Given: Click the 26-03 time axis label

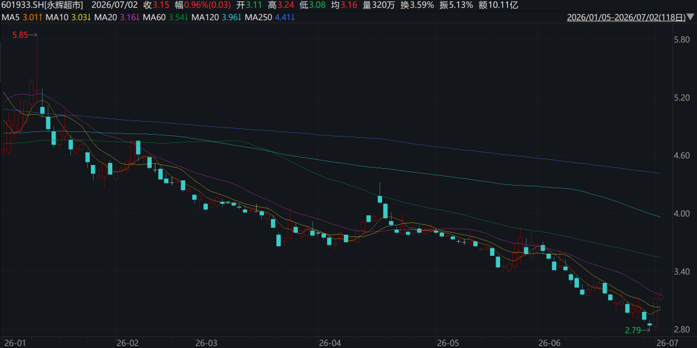Looking at the screenshot, I should (x=205, y=343).
